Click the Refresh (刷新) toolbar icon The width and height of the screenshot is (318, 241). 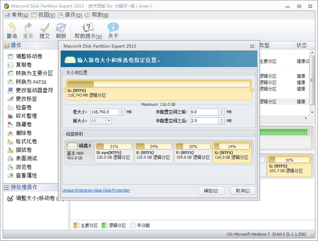pyautogui.click(x=61, y=31)
